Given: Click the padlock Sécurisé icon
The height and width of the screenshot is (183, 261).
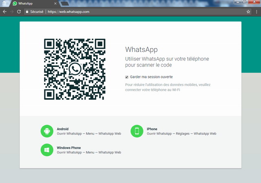Looking at the screenshot, I should (x=27, y=12).
